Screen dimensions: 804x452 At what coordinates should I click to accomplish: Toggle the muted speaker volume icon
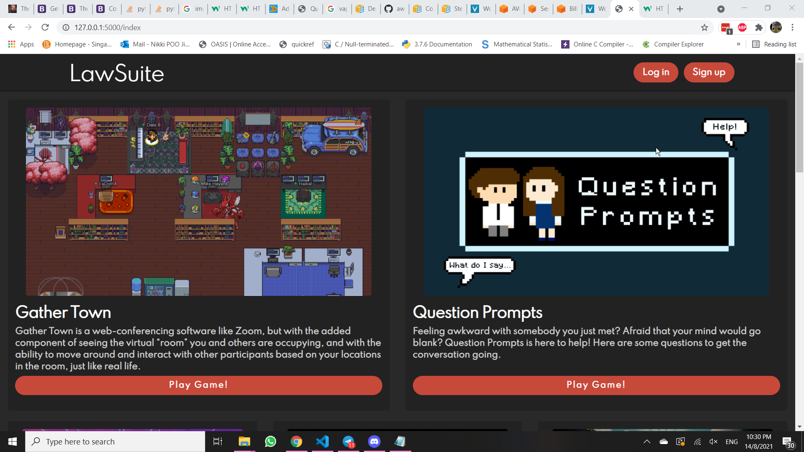click(x=713, y=442)
